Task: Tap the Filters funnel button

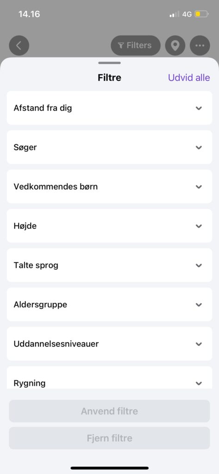Action: tap(136, 45)
